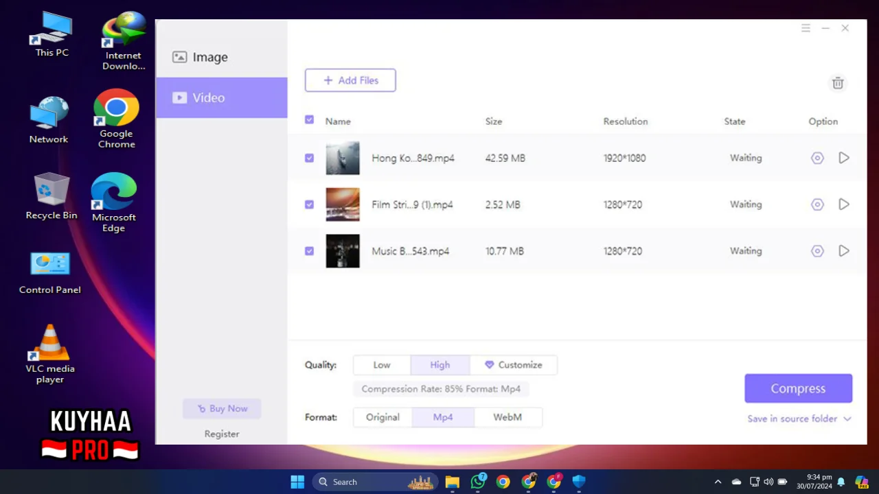
Task: Open File Explorer from taskbar
Action: coord(452,482)
